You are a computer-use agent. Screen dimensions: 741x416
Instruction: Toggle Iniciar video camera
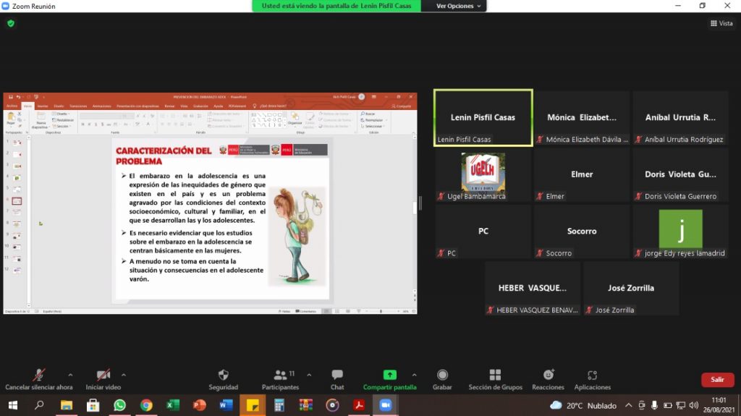[x=103, y=375]
